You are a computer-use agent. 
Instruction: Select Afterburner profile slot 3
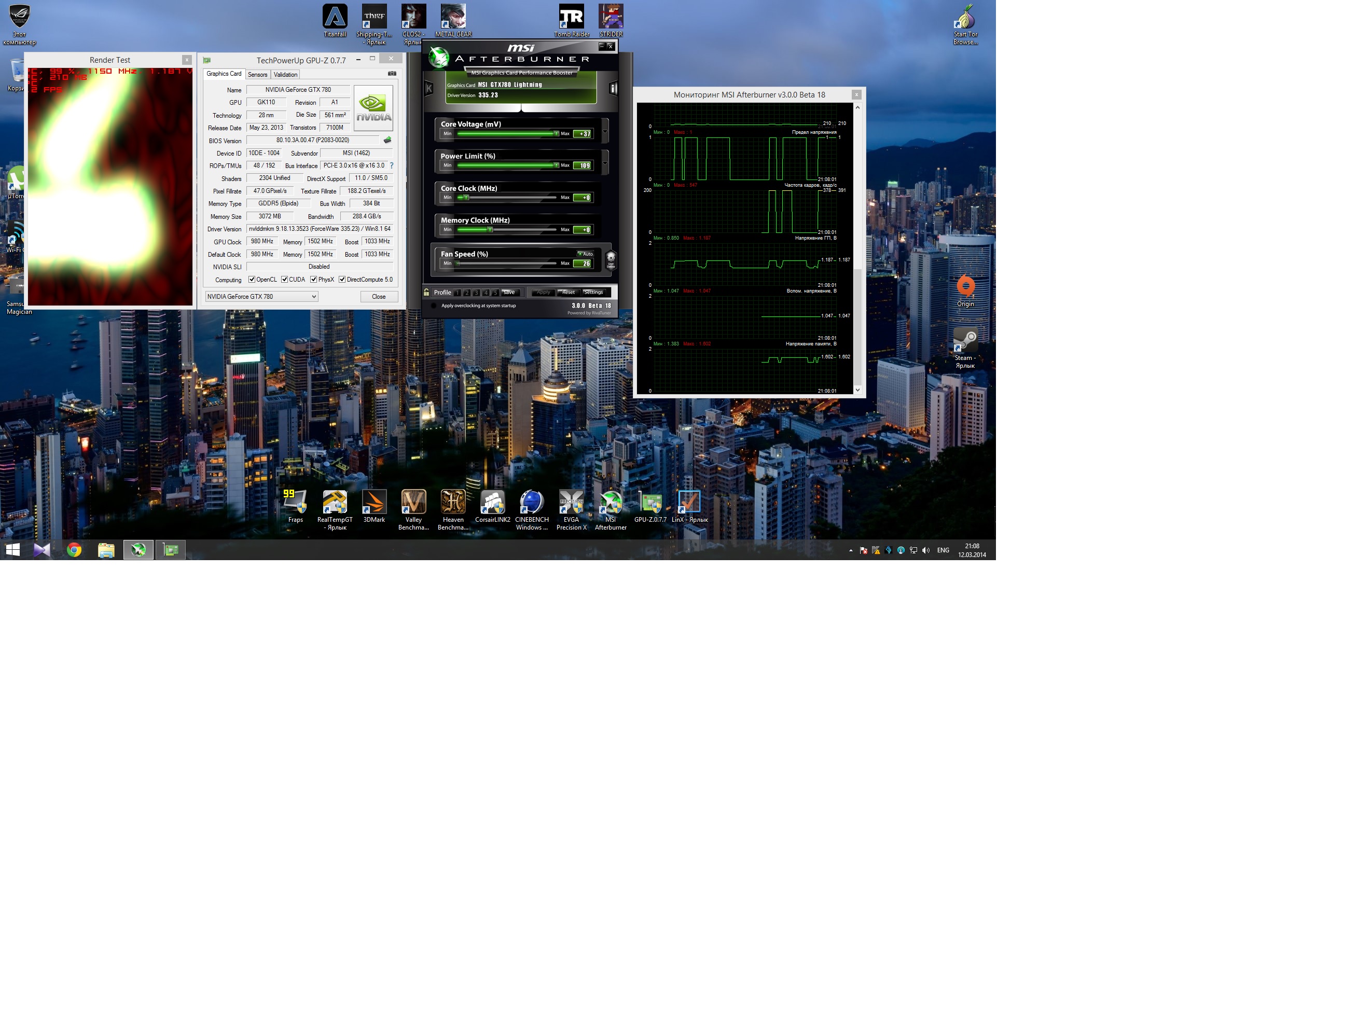click(476, 293)
